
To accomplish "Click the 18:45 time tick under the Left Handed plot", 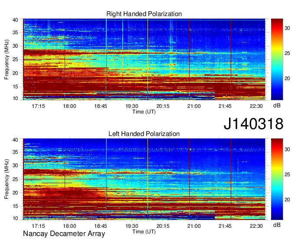I will pos(101,226).
